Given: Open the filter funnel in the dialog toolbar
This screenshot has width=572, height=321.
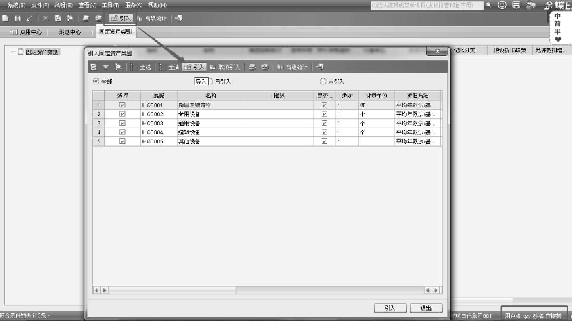Looking at the screenshot, I should (x=106, y=67).
